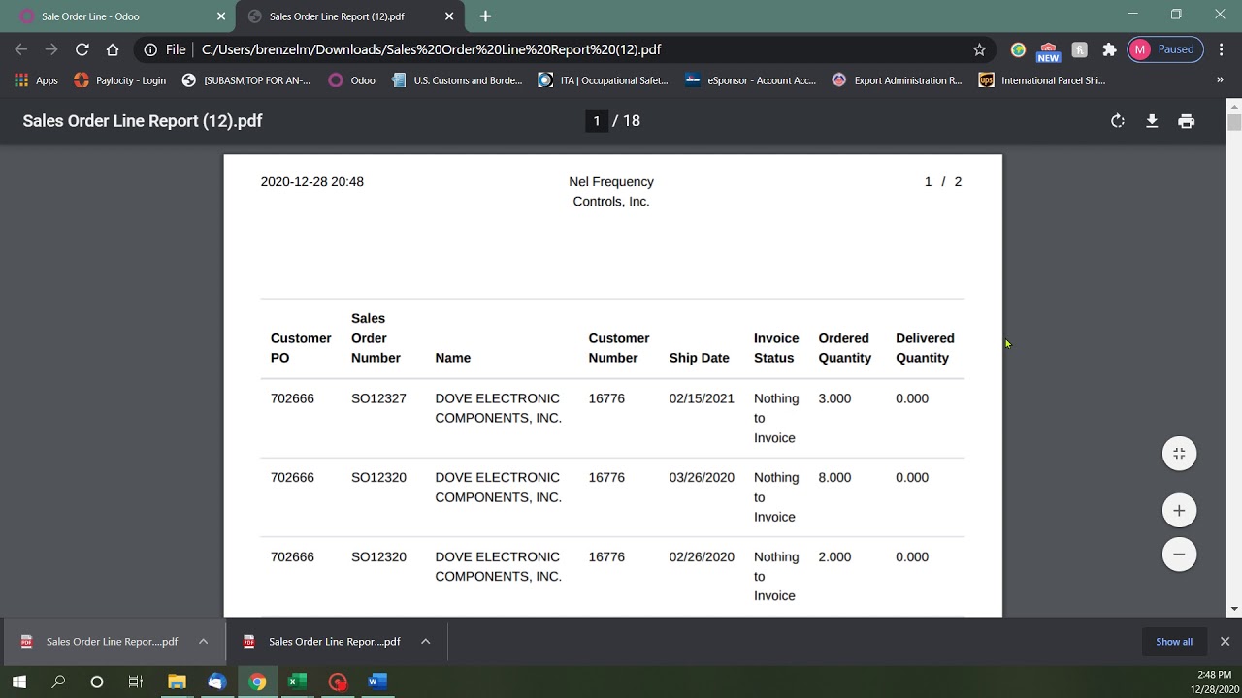Download the Sales Order Line Report PDF

(x=1152, y=121)
